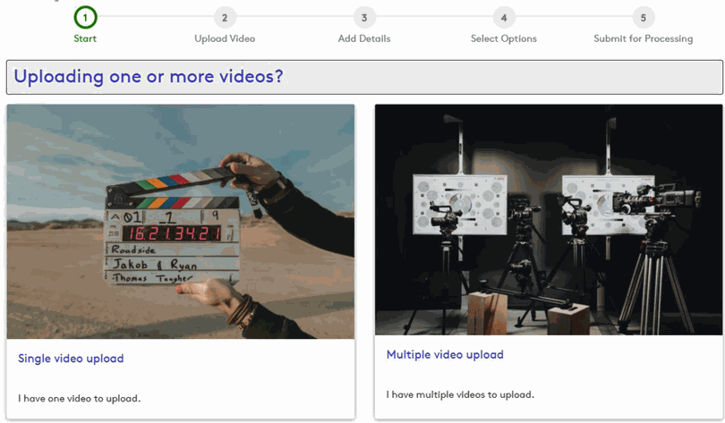Click the step 3 circle icon
This screenshot has height=423, width=725.
pos(363,18)
